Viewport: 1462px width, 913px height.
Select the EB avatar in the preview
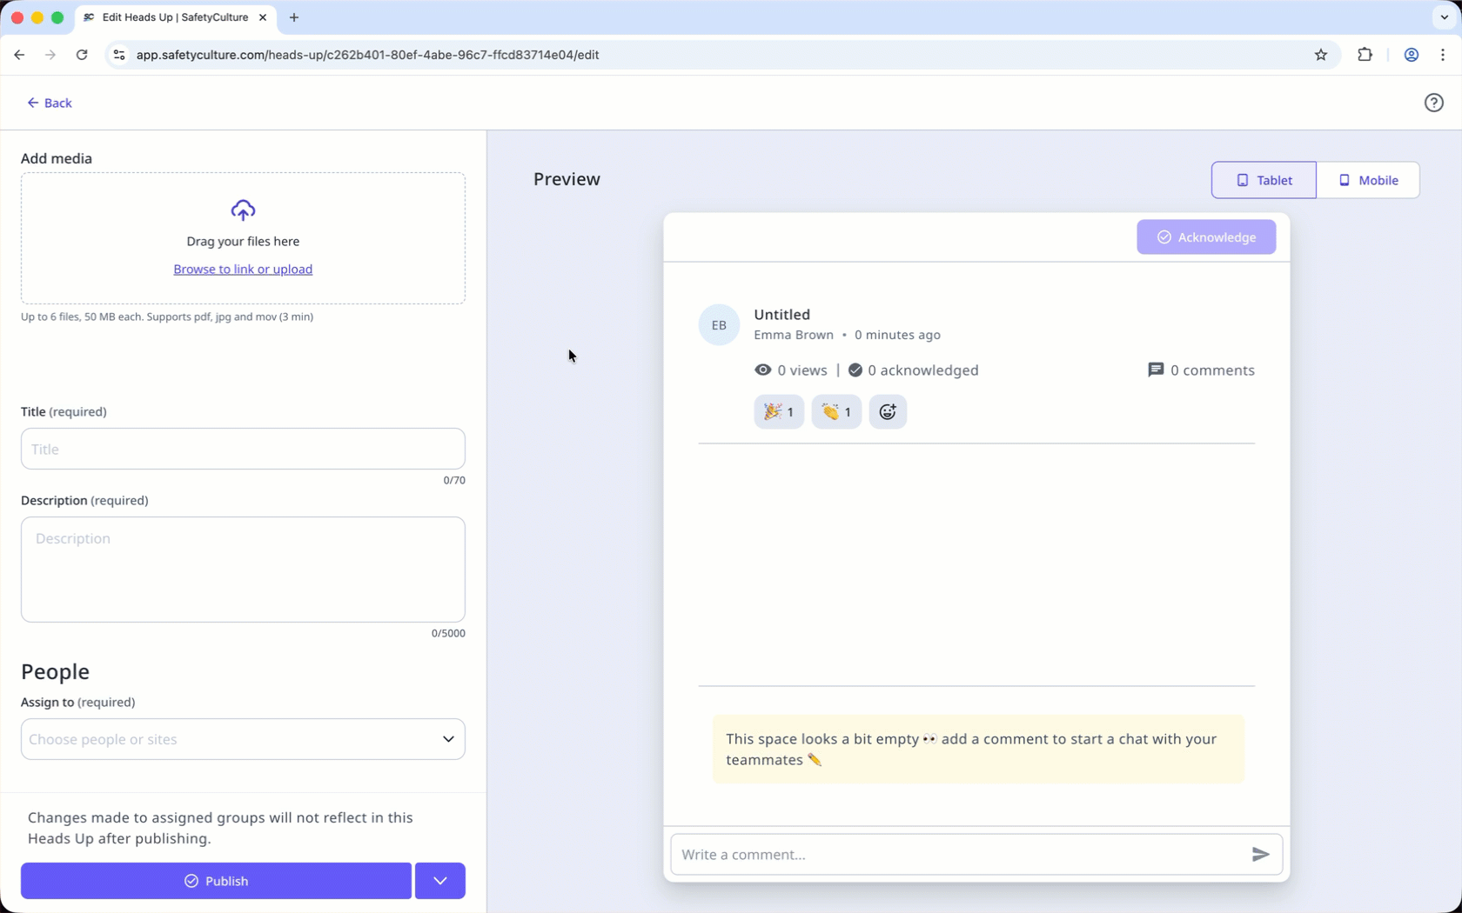[x=719, y=325]
